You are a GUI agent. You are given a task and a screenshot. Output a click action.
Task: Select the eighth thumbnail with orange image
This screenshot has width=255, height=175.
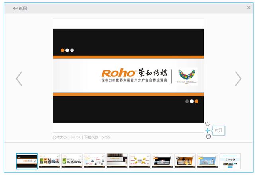click(x=185, y=161)
